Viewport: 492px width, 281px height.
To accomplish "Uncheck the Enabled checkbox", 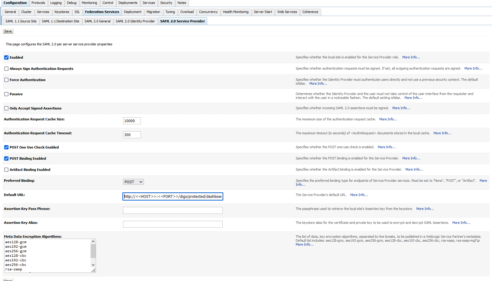I will point(6,57).
